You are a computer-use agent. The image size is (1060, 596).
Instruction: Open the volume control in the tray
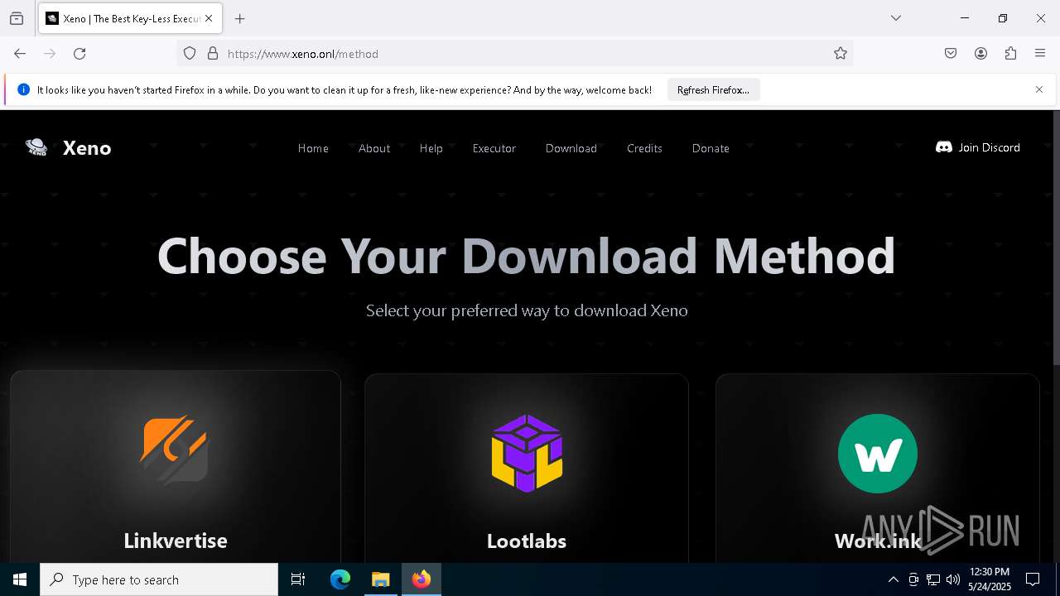(953, 579)
